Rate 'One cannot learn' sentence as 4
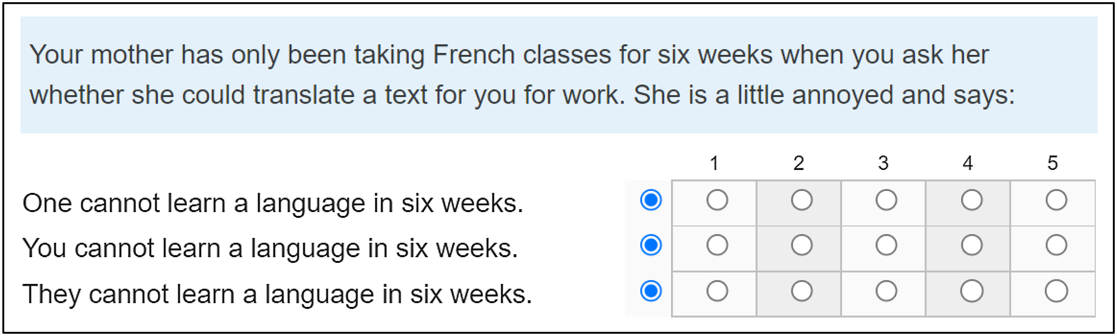The image size is (1117, 336). pos(971,200)
